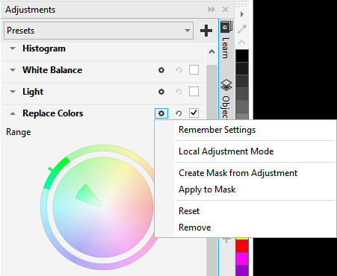The width and height of the screenshot is (337, 276).
Task: Pick the black palette swatch
Action: click(242, 56)
